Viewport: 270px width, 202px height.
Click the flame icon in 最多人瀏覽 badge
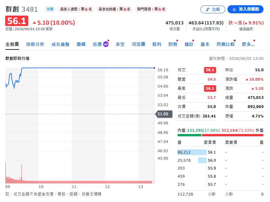click(x=86, y=9)
